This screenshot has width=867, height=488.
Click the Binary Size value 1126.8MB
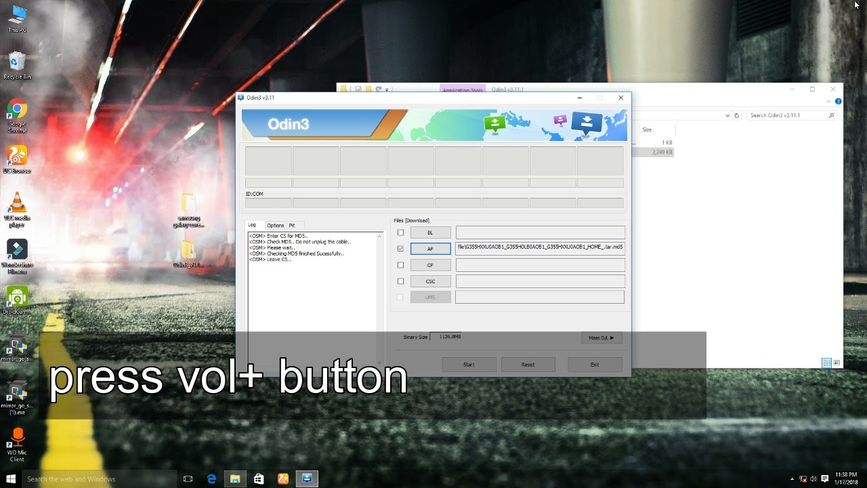(x=450, y=337)
